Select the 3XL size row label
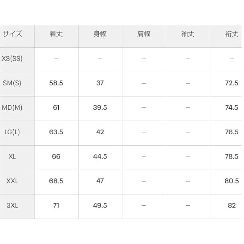This screenshot has height=244, width=244. (x=12, y=205)
